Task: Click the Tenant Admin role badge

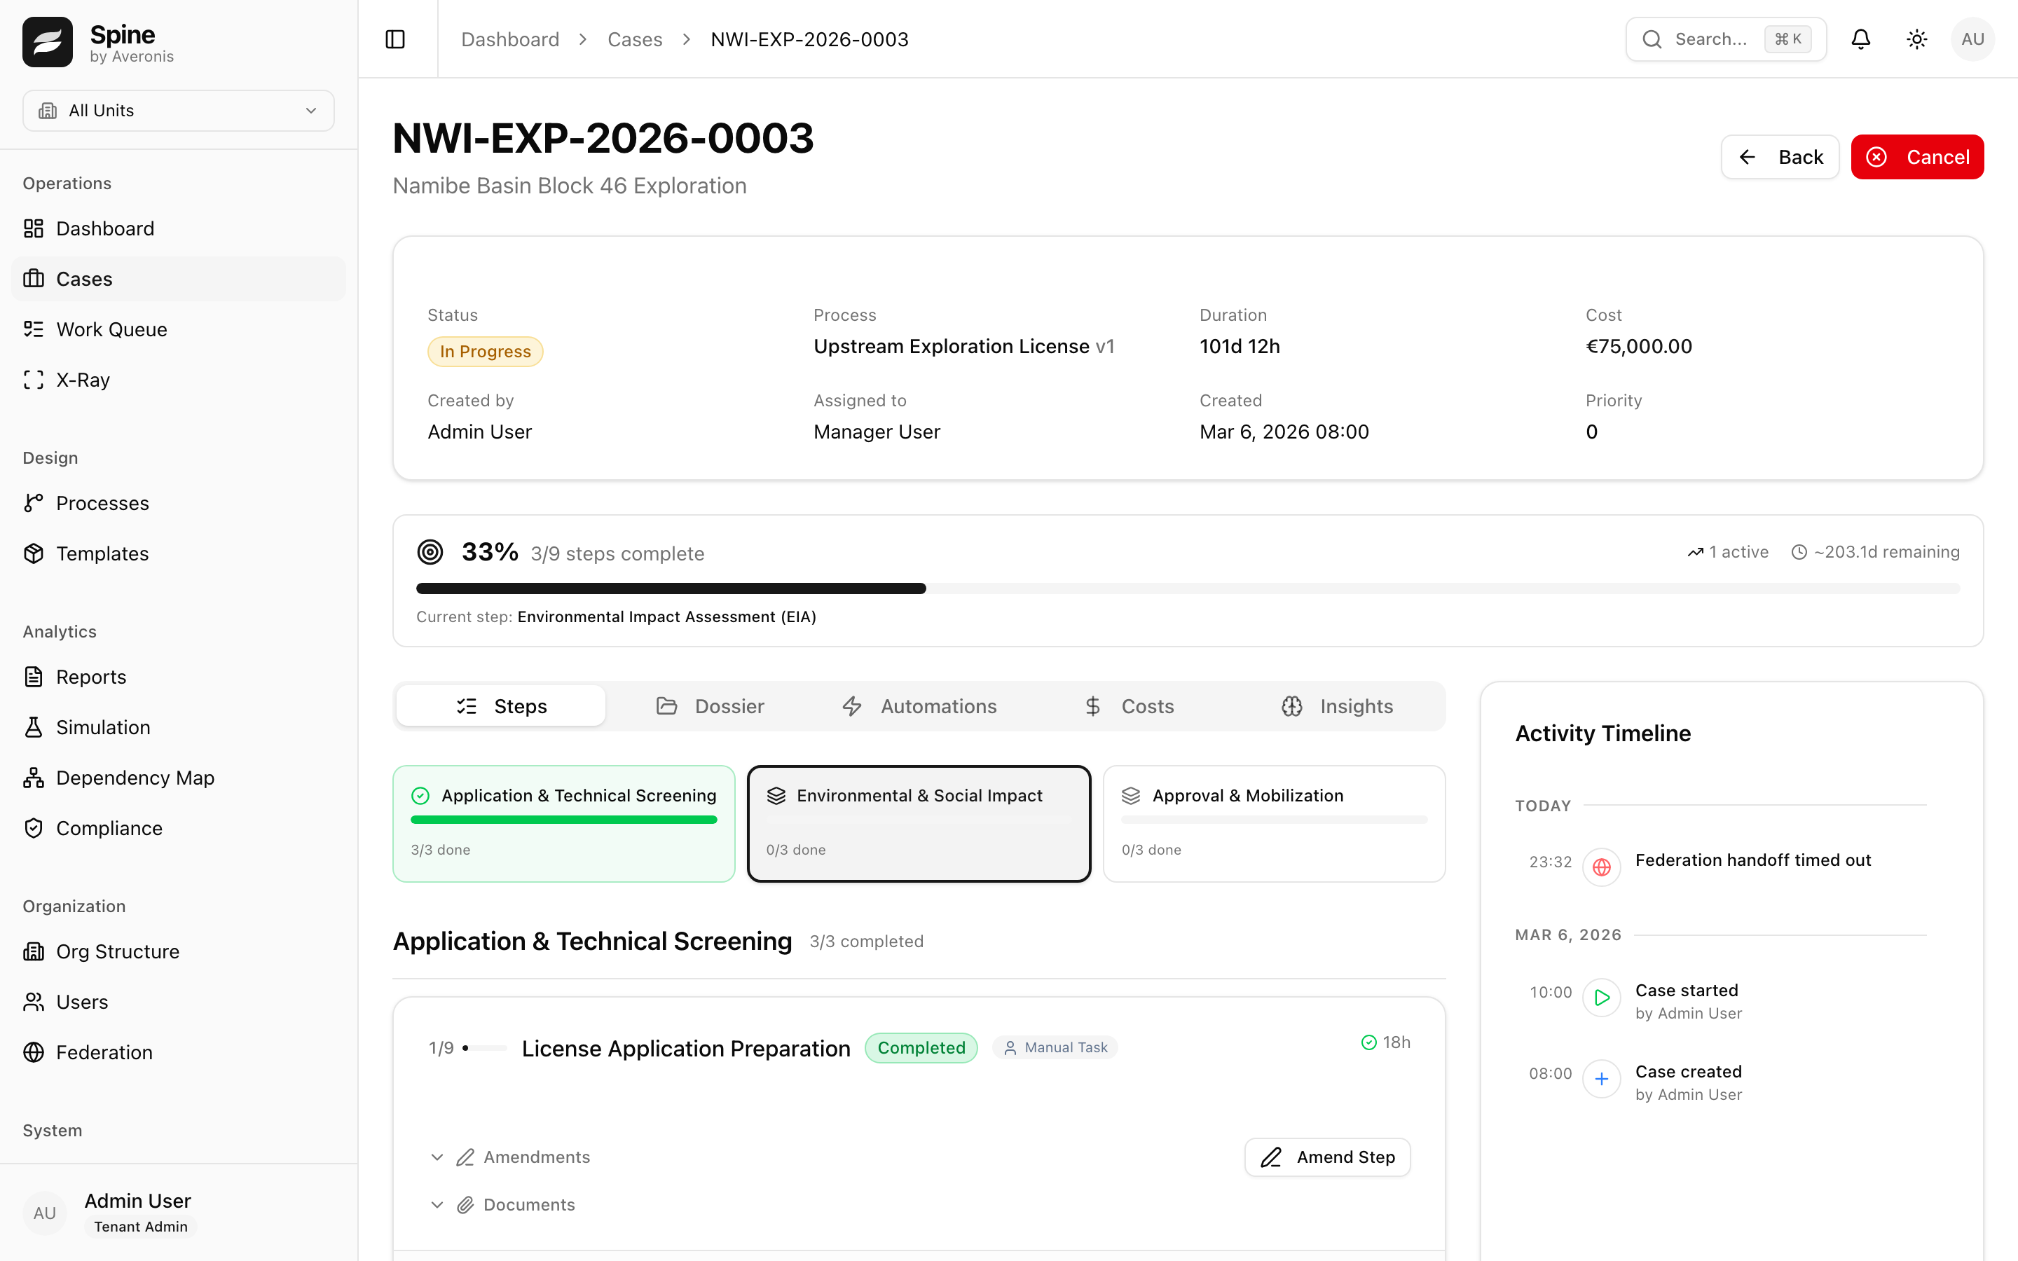Action: click(141, 1227)
